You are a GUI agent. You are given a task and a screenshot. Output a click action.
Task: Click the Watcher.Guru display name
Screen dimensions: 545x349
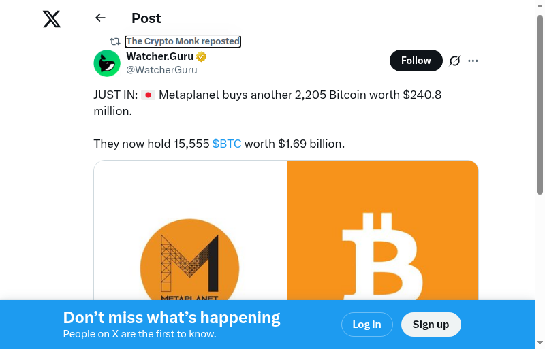pos(159,57)
